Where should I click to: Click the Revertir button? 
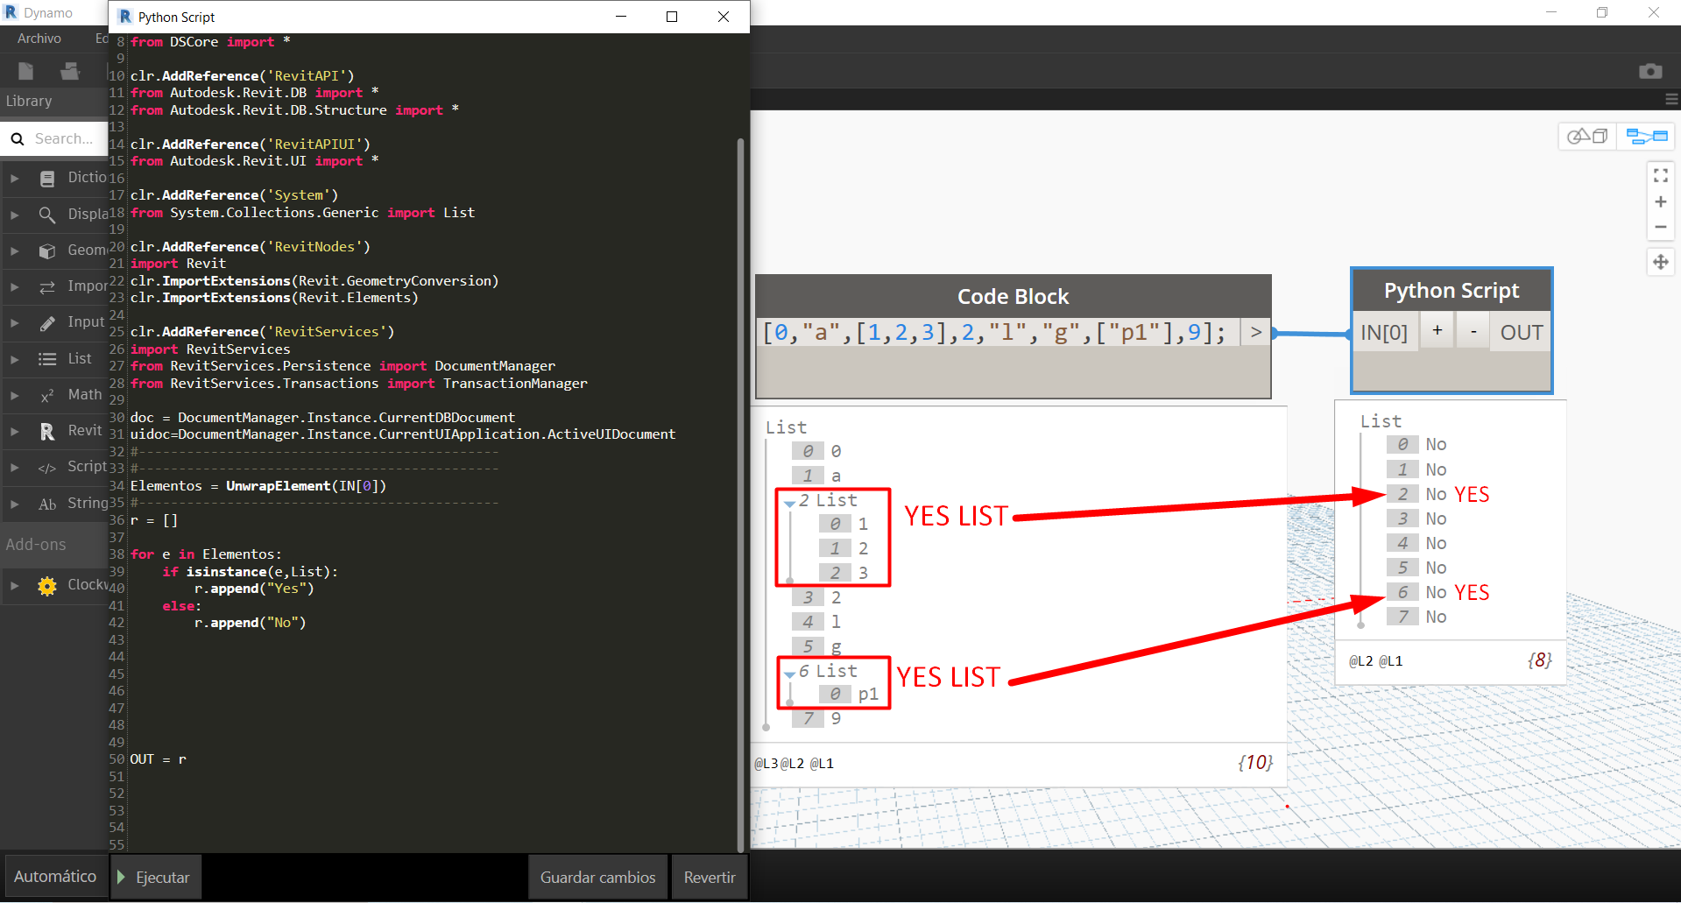710,877
